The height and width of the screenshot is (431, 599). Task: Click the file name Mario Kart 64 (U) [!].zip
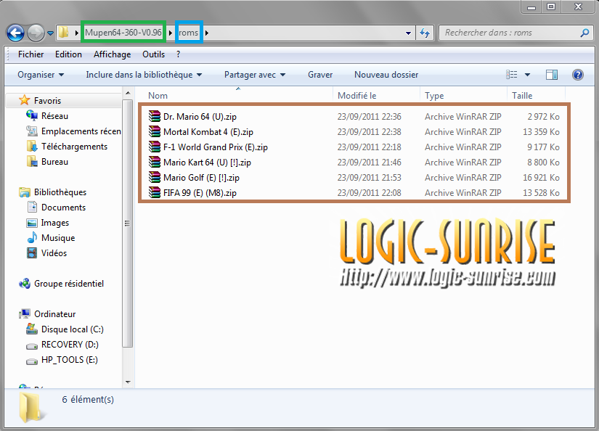[207, 163]
